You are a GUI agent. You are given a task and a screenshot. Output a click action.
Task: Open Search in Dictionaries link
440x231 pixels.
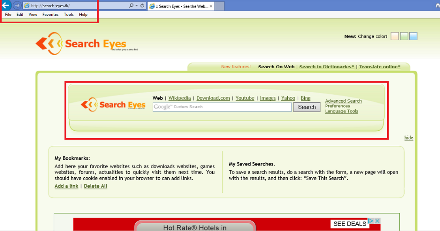click(x=327, y=67)
